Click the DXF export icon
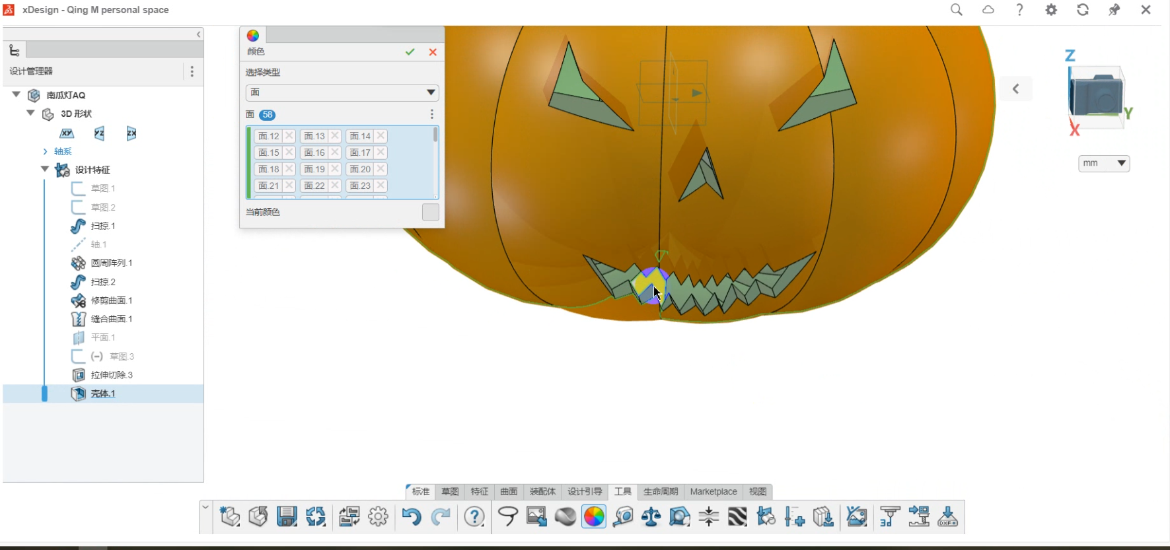1170x550 pixels. tap(947, 516)
